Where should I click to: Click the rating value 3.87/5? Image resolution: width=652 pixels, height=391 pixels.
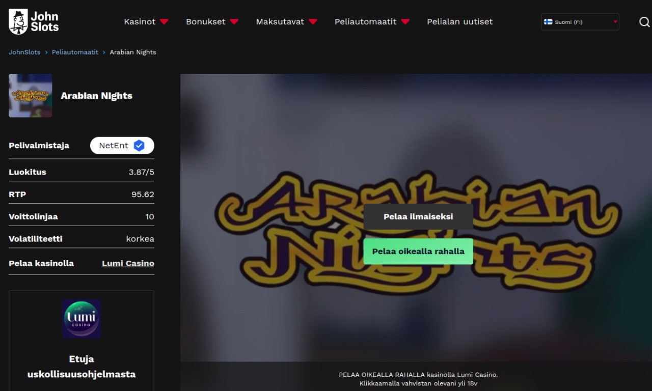coord(141,172)
